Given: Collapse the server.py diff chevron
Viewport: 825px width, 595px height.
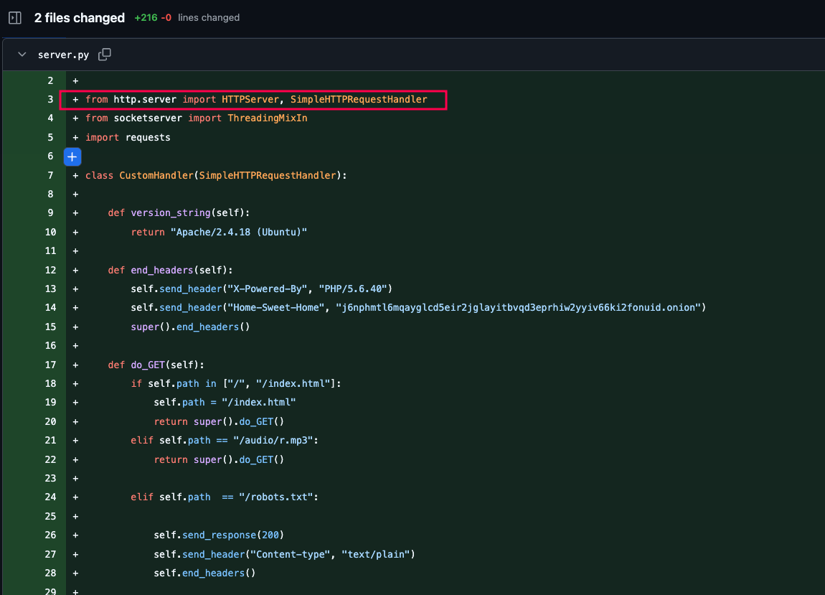Looking at the screenshot, I should (x=22, y=55).
